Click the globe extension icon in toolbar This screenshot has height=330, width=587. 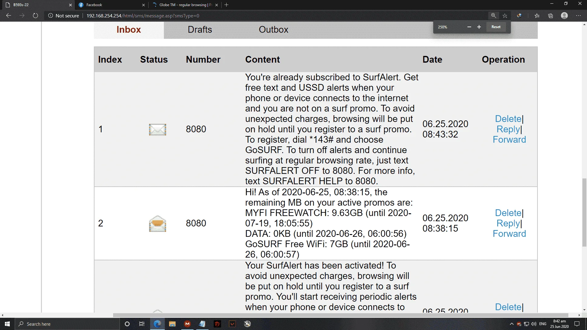click(519, 16)
